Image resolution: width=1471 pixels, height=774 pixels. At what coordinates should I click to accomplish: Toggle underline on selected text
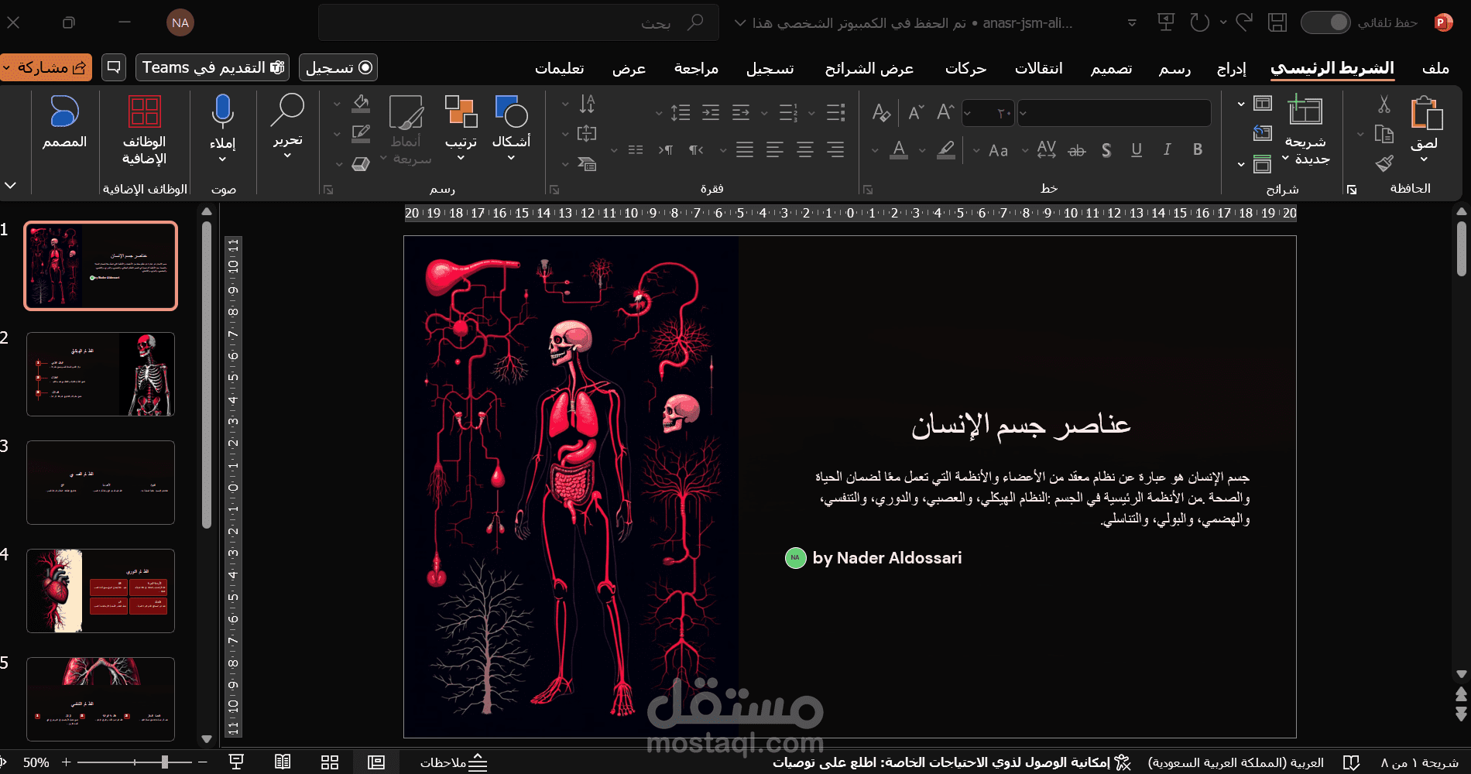1136,150
